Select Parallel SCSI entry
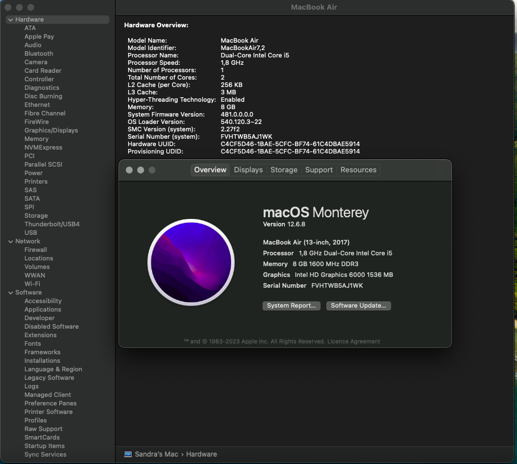Viewport: 517px width, 464px height. tap(43, 165)
